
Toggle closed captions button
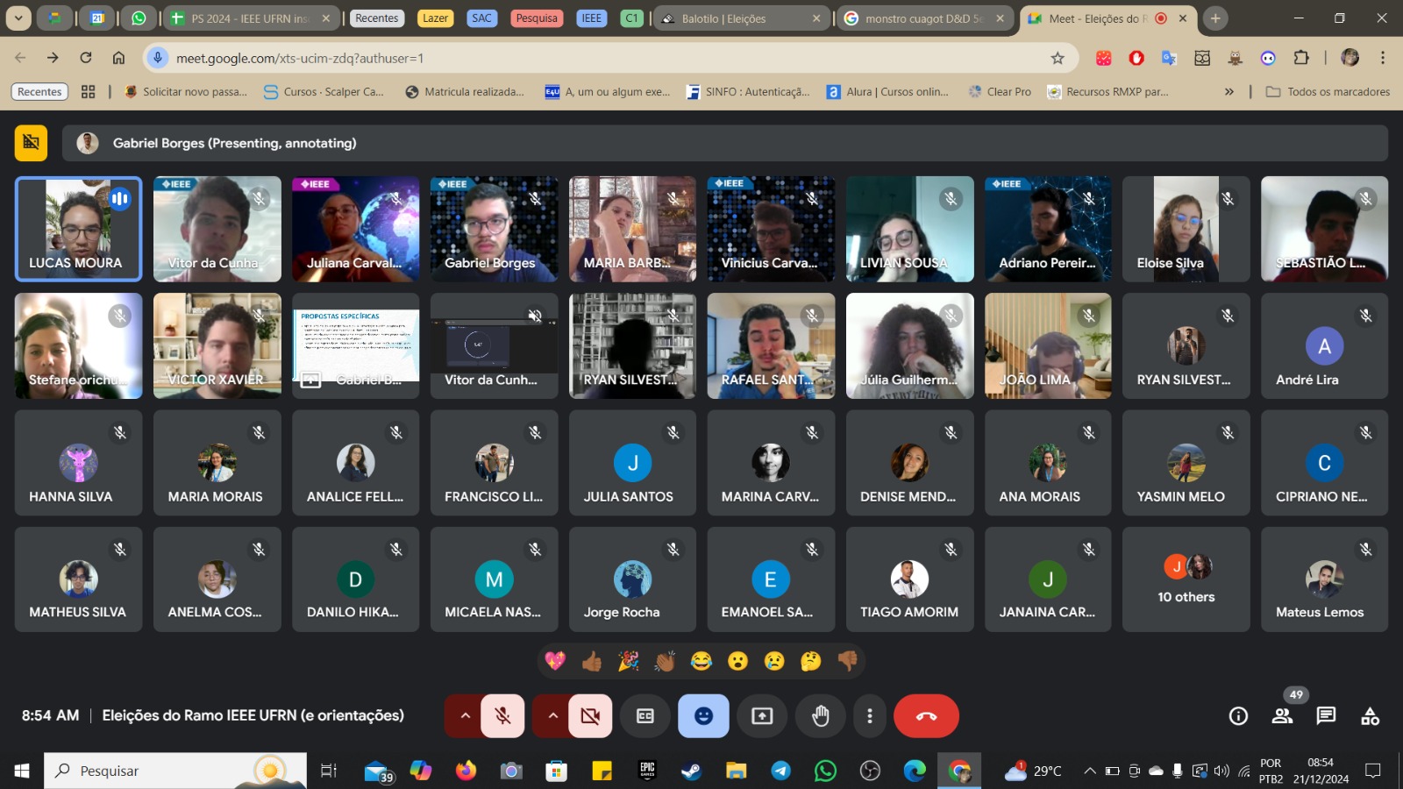coord(645,716)
